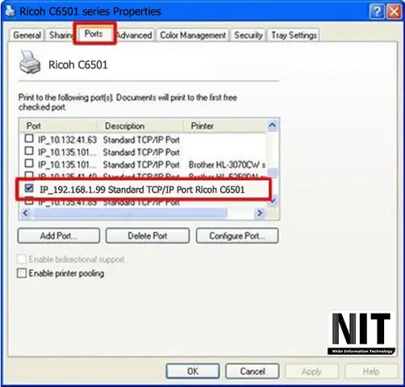Toggle Enable bidirectional support checkbox
Viewport: 405px width, 387px height.
click(x=22, y=260)
